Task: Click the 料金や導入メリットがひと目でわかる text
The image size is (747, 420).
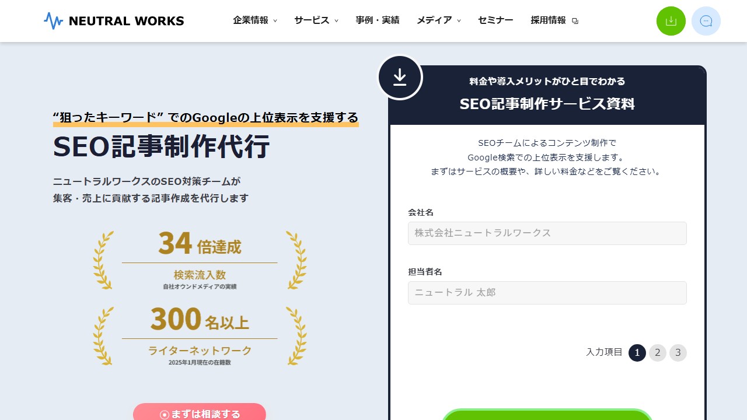Action: pyautogui.click(x=547, y=81)
